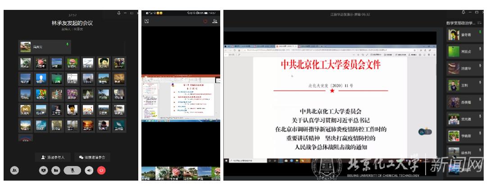The image size is (490, 186).
Task: Tap the red power icon in phone view
Action: [205, 21]
